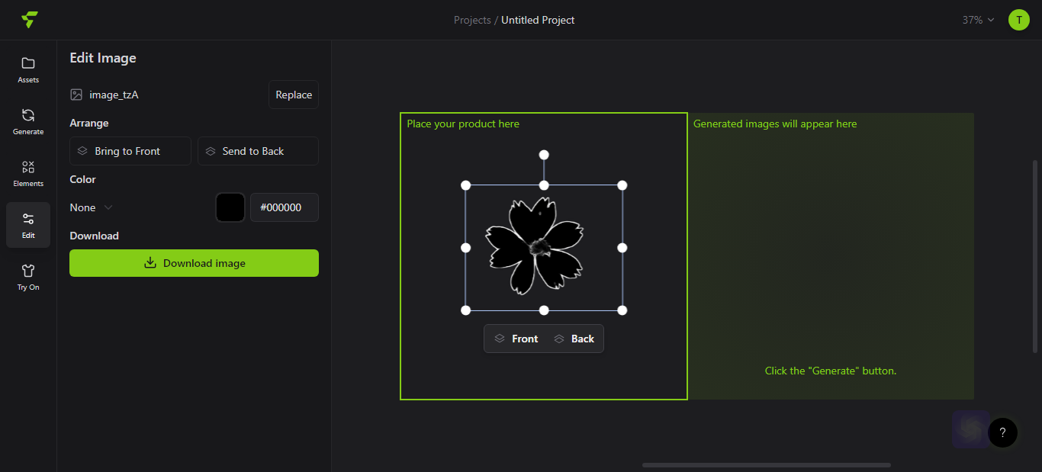This screenshot has height=472, width=1042.
Task: Click the bottom-left resize handle of selection
Action: (x=466, y=310)
